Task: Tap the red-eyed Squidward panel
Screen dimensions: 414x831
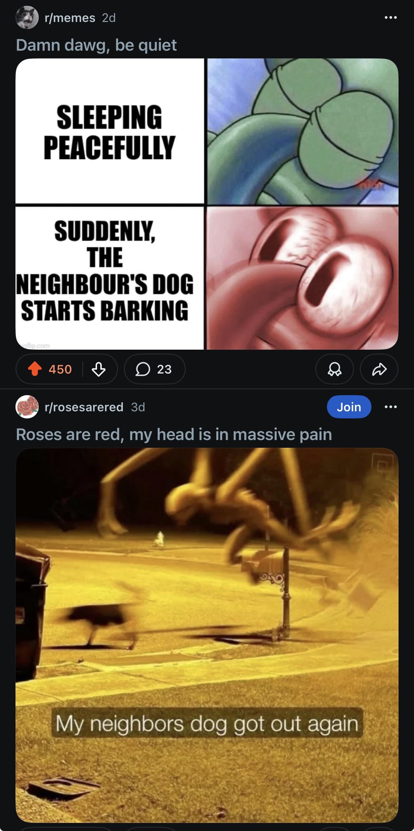Action: 302,278
